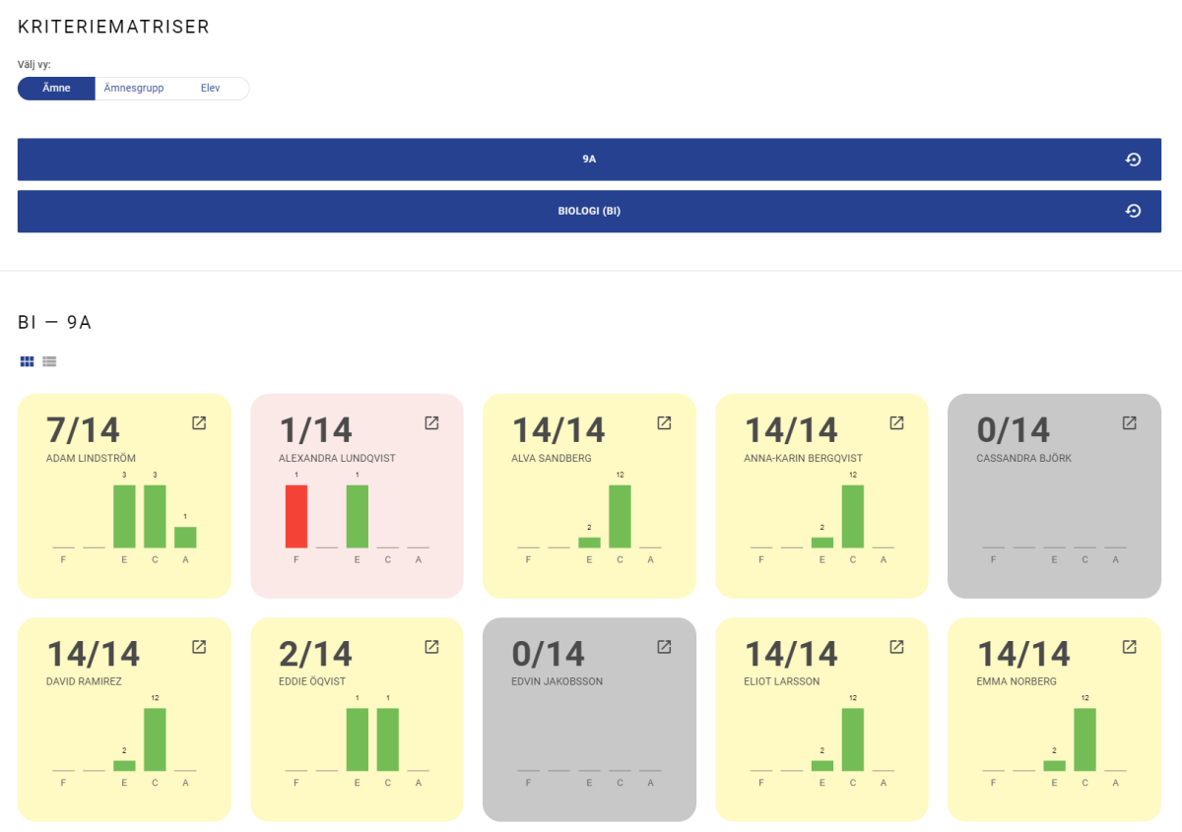
Task: Click Alexandra Lundqvist's red F bar
Action: [x=296, y=516]
